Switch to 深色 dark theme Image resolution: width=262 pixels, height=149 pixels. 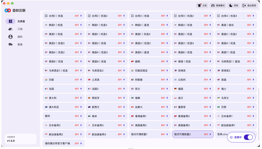[x=234, y=6]
